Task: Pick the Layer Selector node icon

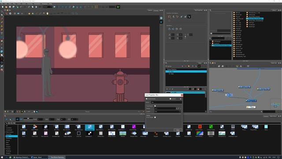Action: (67, 134)
